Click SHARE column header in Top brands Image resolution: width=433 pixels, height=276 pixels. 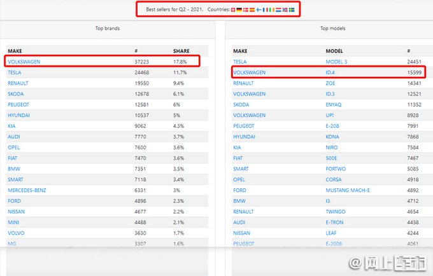181,50
